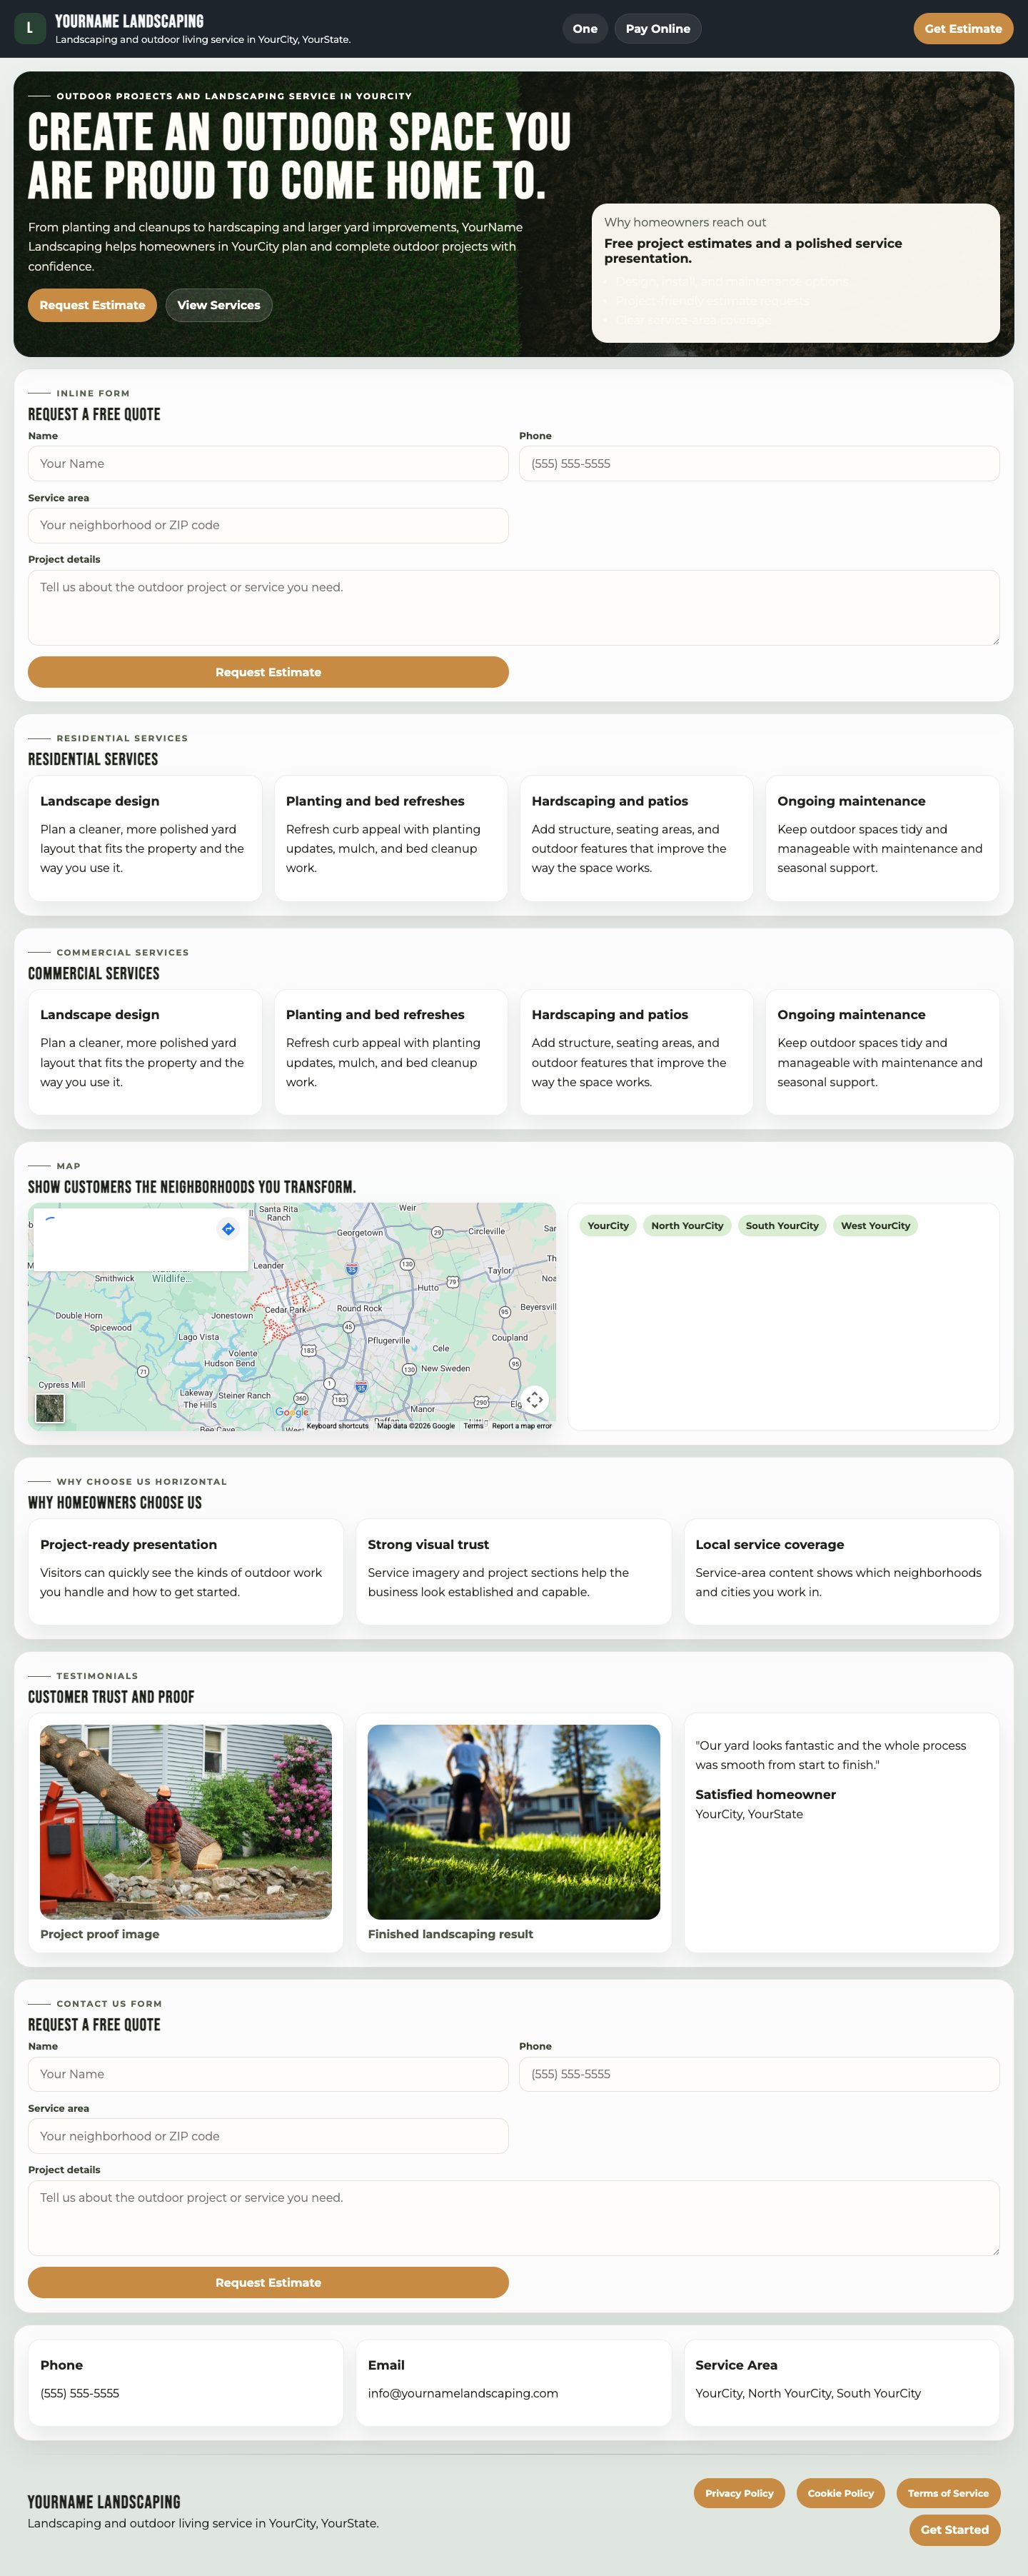
Task: Click the Service Area contact card
Action: (841, 2382)
